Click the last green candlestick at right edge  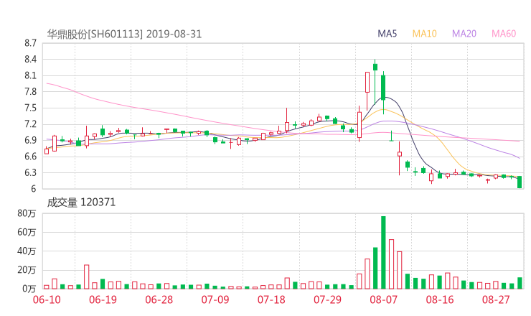click(x=520, y=182)
